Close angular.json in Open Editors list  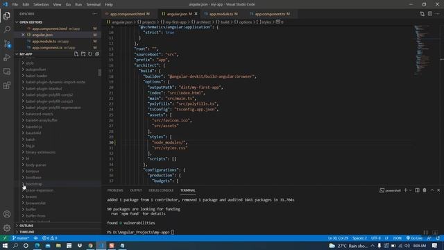[x=23, y=35]
